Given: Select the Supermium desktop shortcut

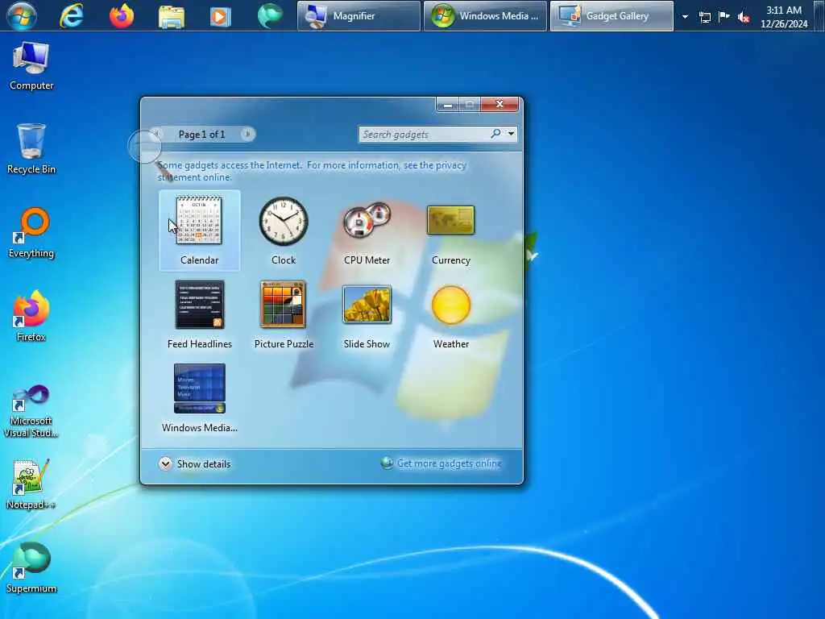Looking at the screenshot, I should pos(31,568).
